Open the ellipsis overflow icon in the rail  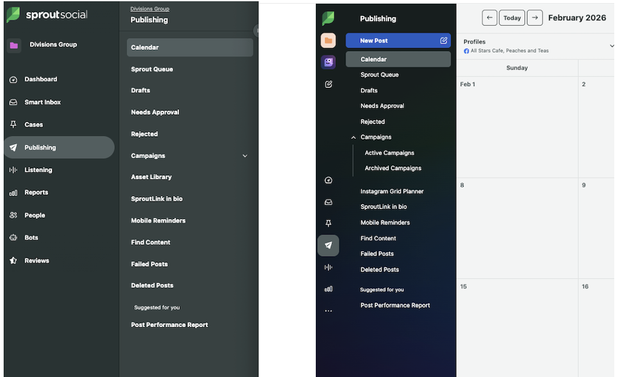(x=329, y=311)
